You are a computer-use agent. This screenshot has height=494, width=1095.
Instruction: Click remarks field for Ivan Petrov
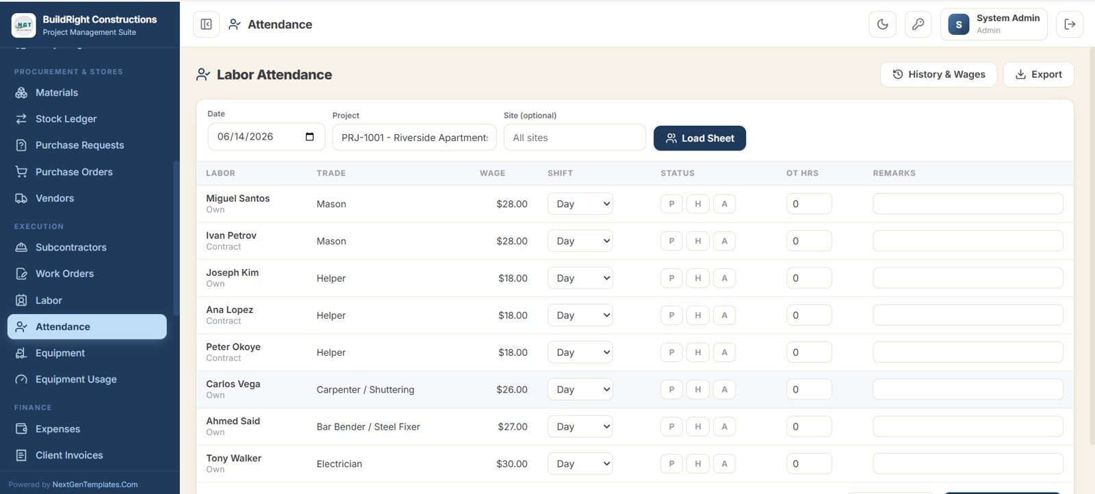click(968, 241)
